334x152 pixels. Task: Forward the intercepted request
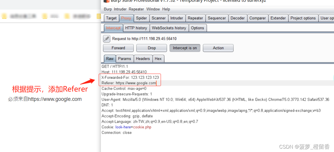click(118, 48)
